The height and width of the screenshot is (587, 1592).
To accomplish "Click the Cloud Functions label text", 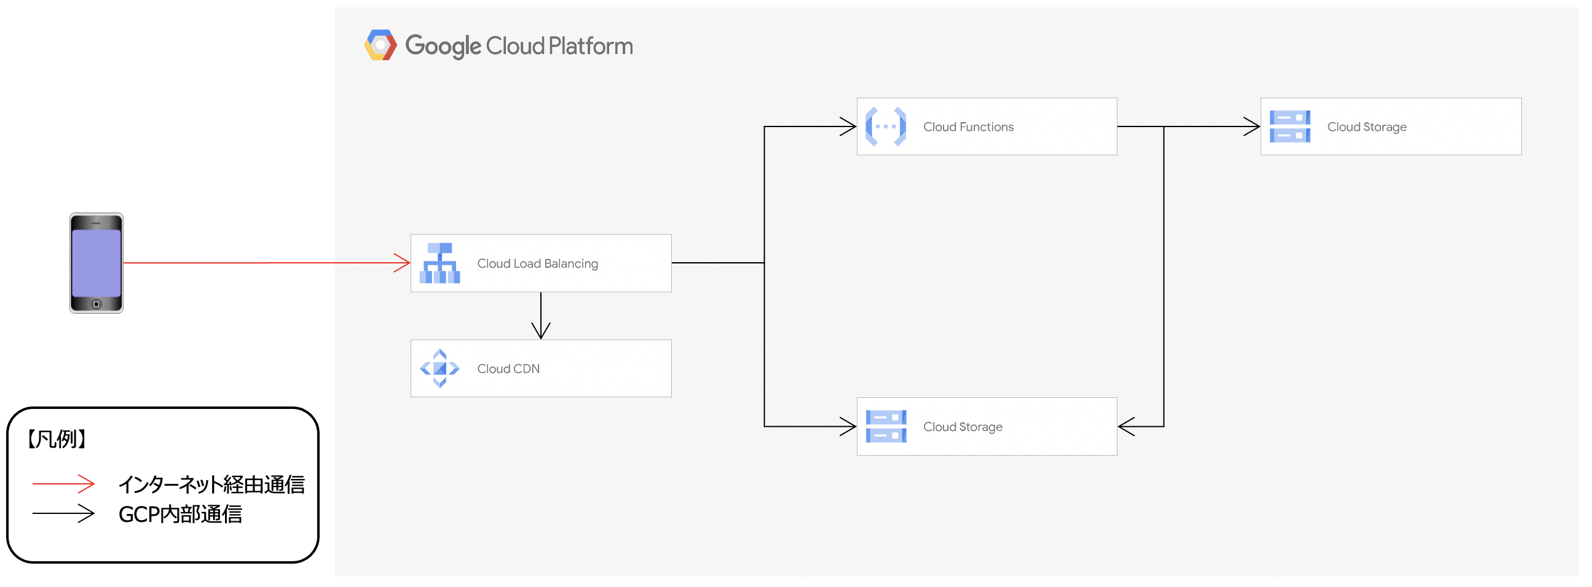I will [x=968, y=127].
